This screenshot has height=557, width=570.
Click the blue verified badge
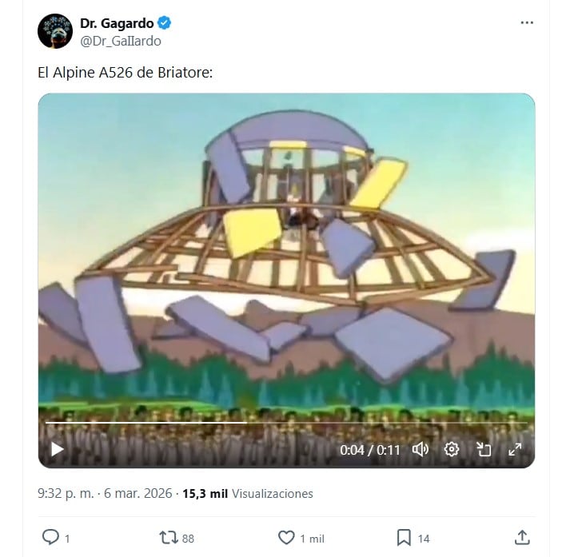click(x=165, y=23)
